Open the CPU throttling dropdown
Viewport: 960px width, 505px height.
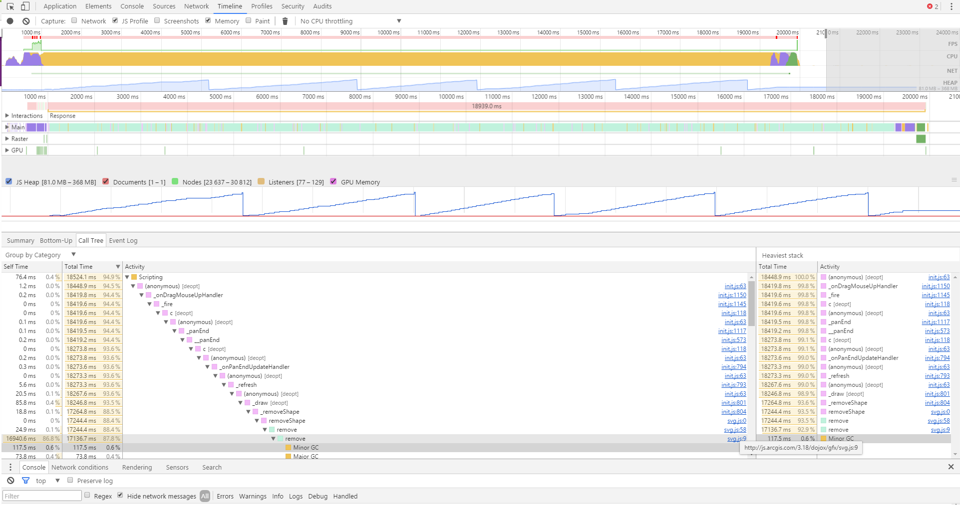pyautogui.click(x=350, y=21)
